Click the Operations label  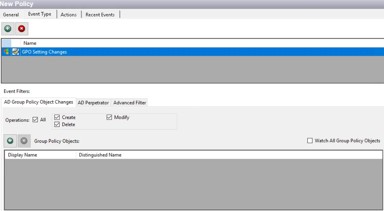click(x=17, y=120)
